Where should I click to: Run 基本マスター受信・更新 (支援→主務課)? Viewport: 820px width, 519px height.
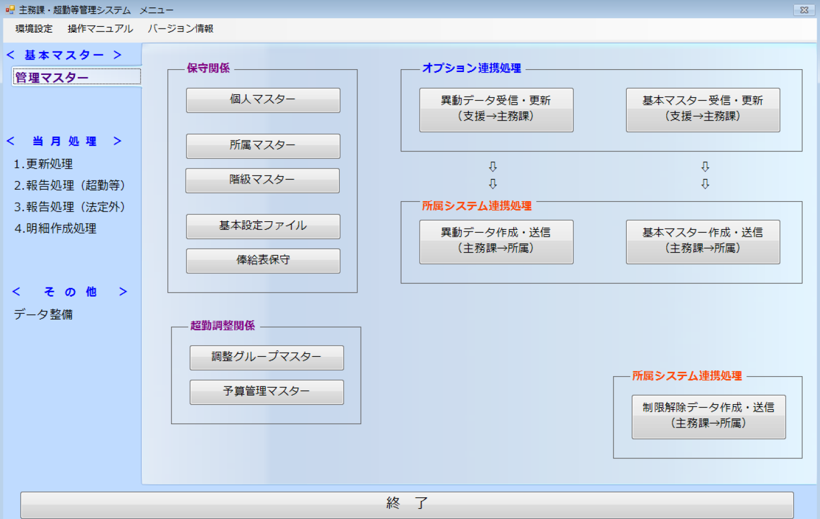703,110
